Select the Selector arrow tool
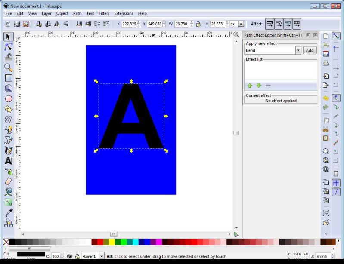The image size is (344, 264). (8, 37)
